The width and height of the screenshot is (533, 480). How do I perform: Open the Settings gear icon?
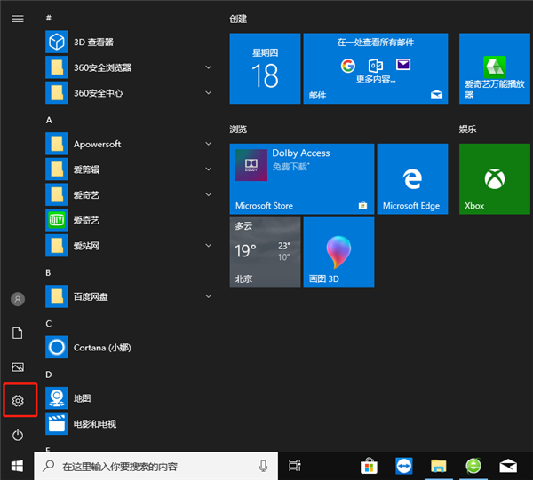tap(18, 401)
